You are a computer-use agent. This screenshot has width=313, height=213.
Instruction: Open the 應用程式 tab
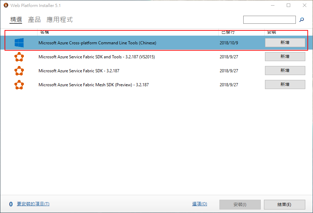[60, 20]
